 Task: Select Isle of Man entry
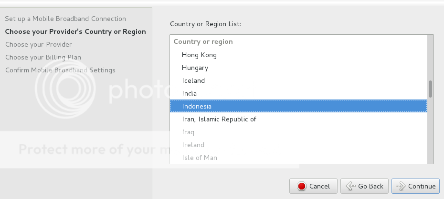coord(199,158)
